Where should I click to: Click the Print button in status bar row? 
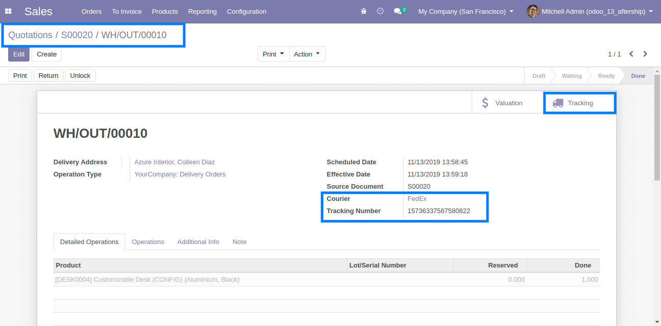20,75
